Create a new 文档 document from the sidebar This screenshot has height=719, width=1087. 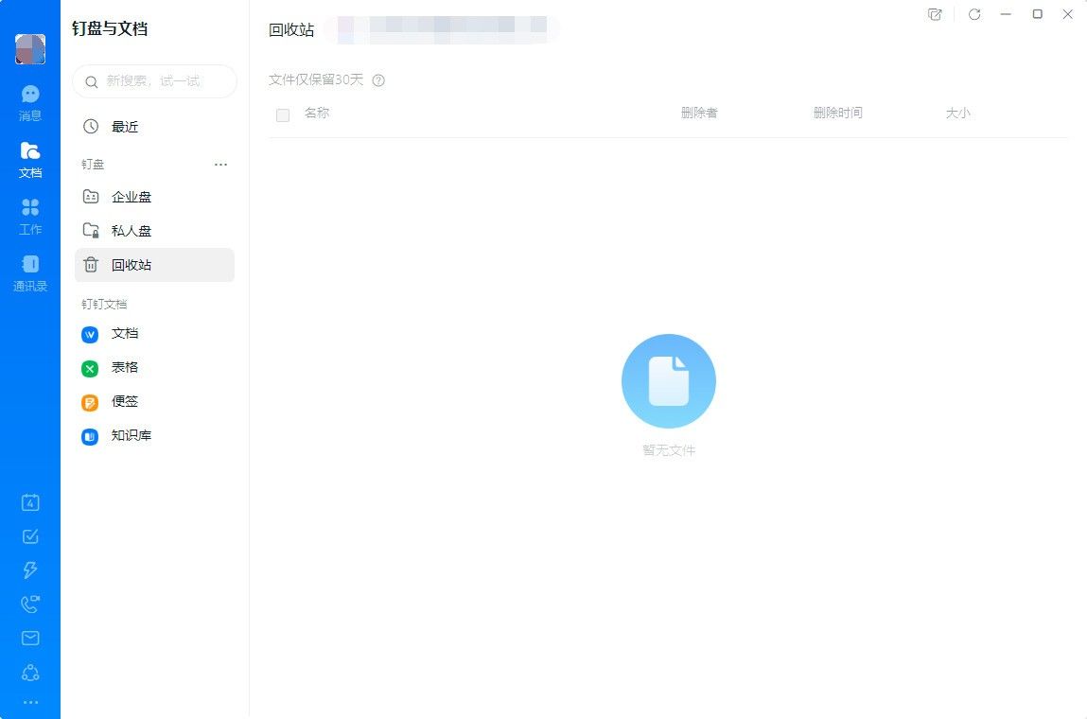tap(124, 334)
